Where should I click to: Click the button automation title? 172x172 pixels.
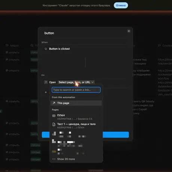(49, 33)
